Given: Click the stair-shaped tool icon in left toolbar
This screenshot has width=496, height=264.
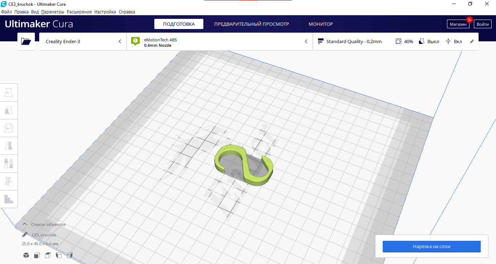Looking at the screenshot, I should (9, 199).
